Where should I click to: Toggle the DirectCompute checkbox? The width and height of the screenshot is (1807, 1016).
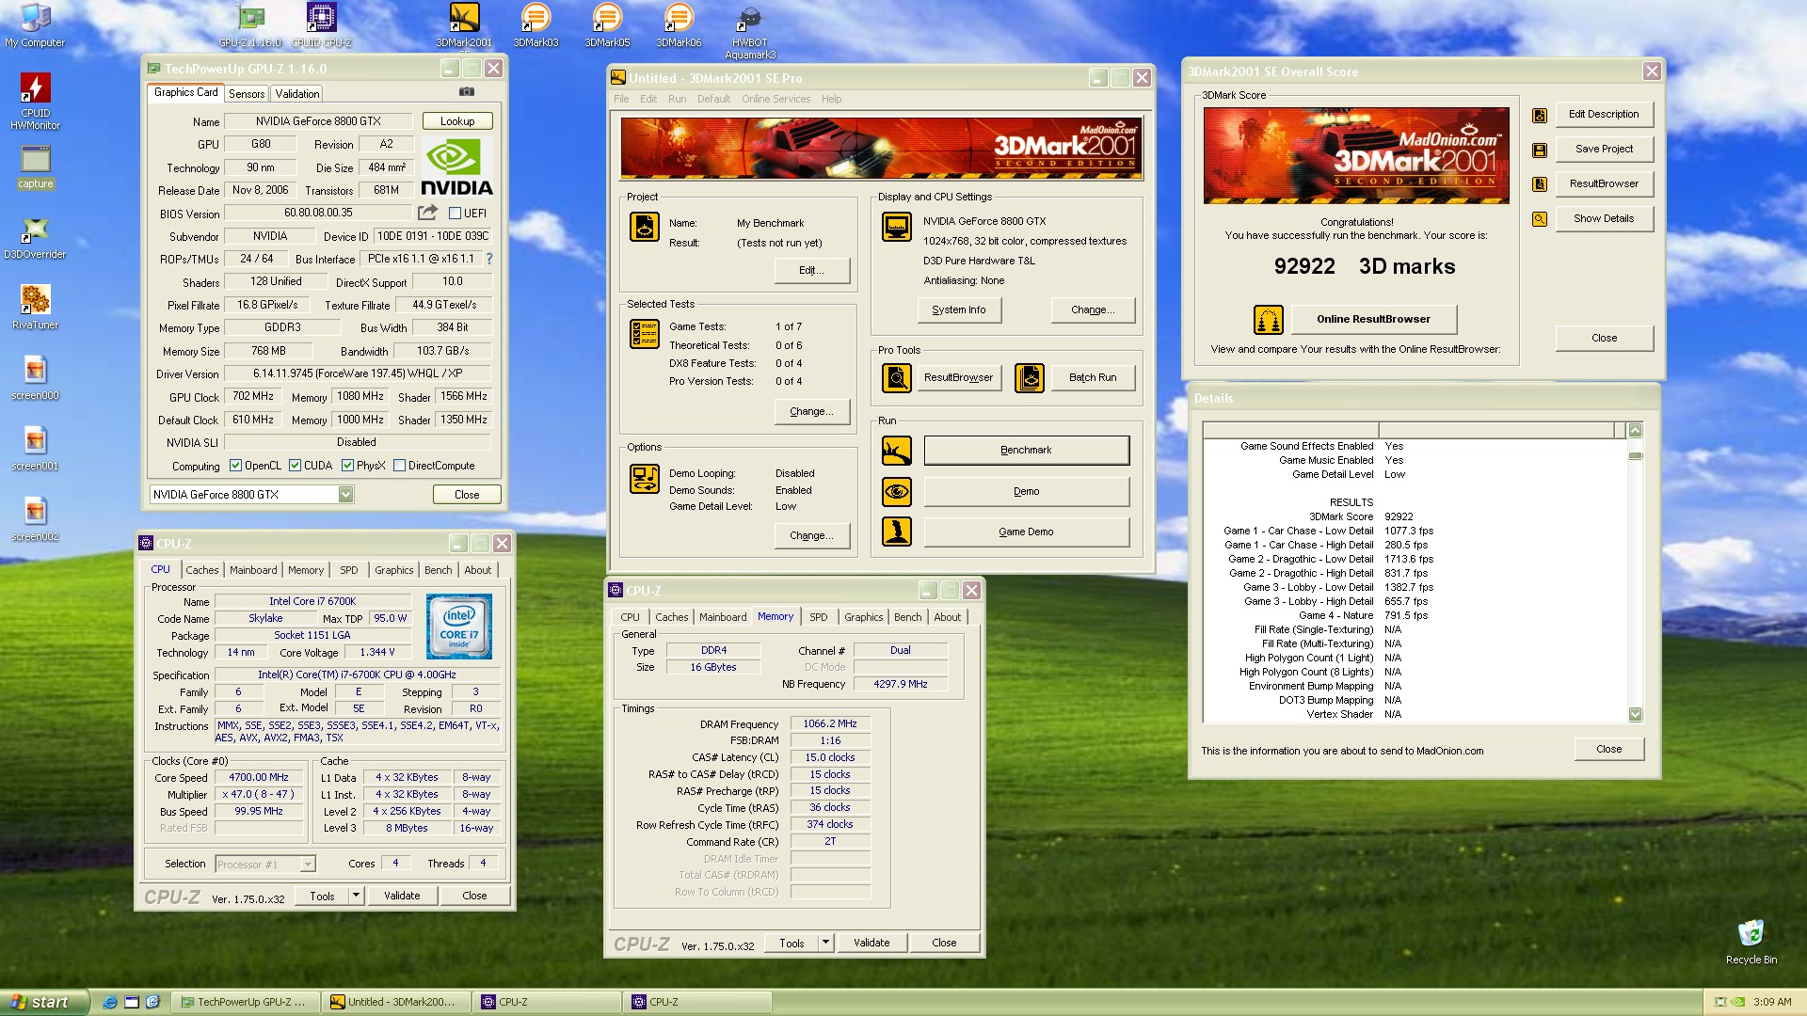pos(399,466)
